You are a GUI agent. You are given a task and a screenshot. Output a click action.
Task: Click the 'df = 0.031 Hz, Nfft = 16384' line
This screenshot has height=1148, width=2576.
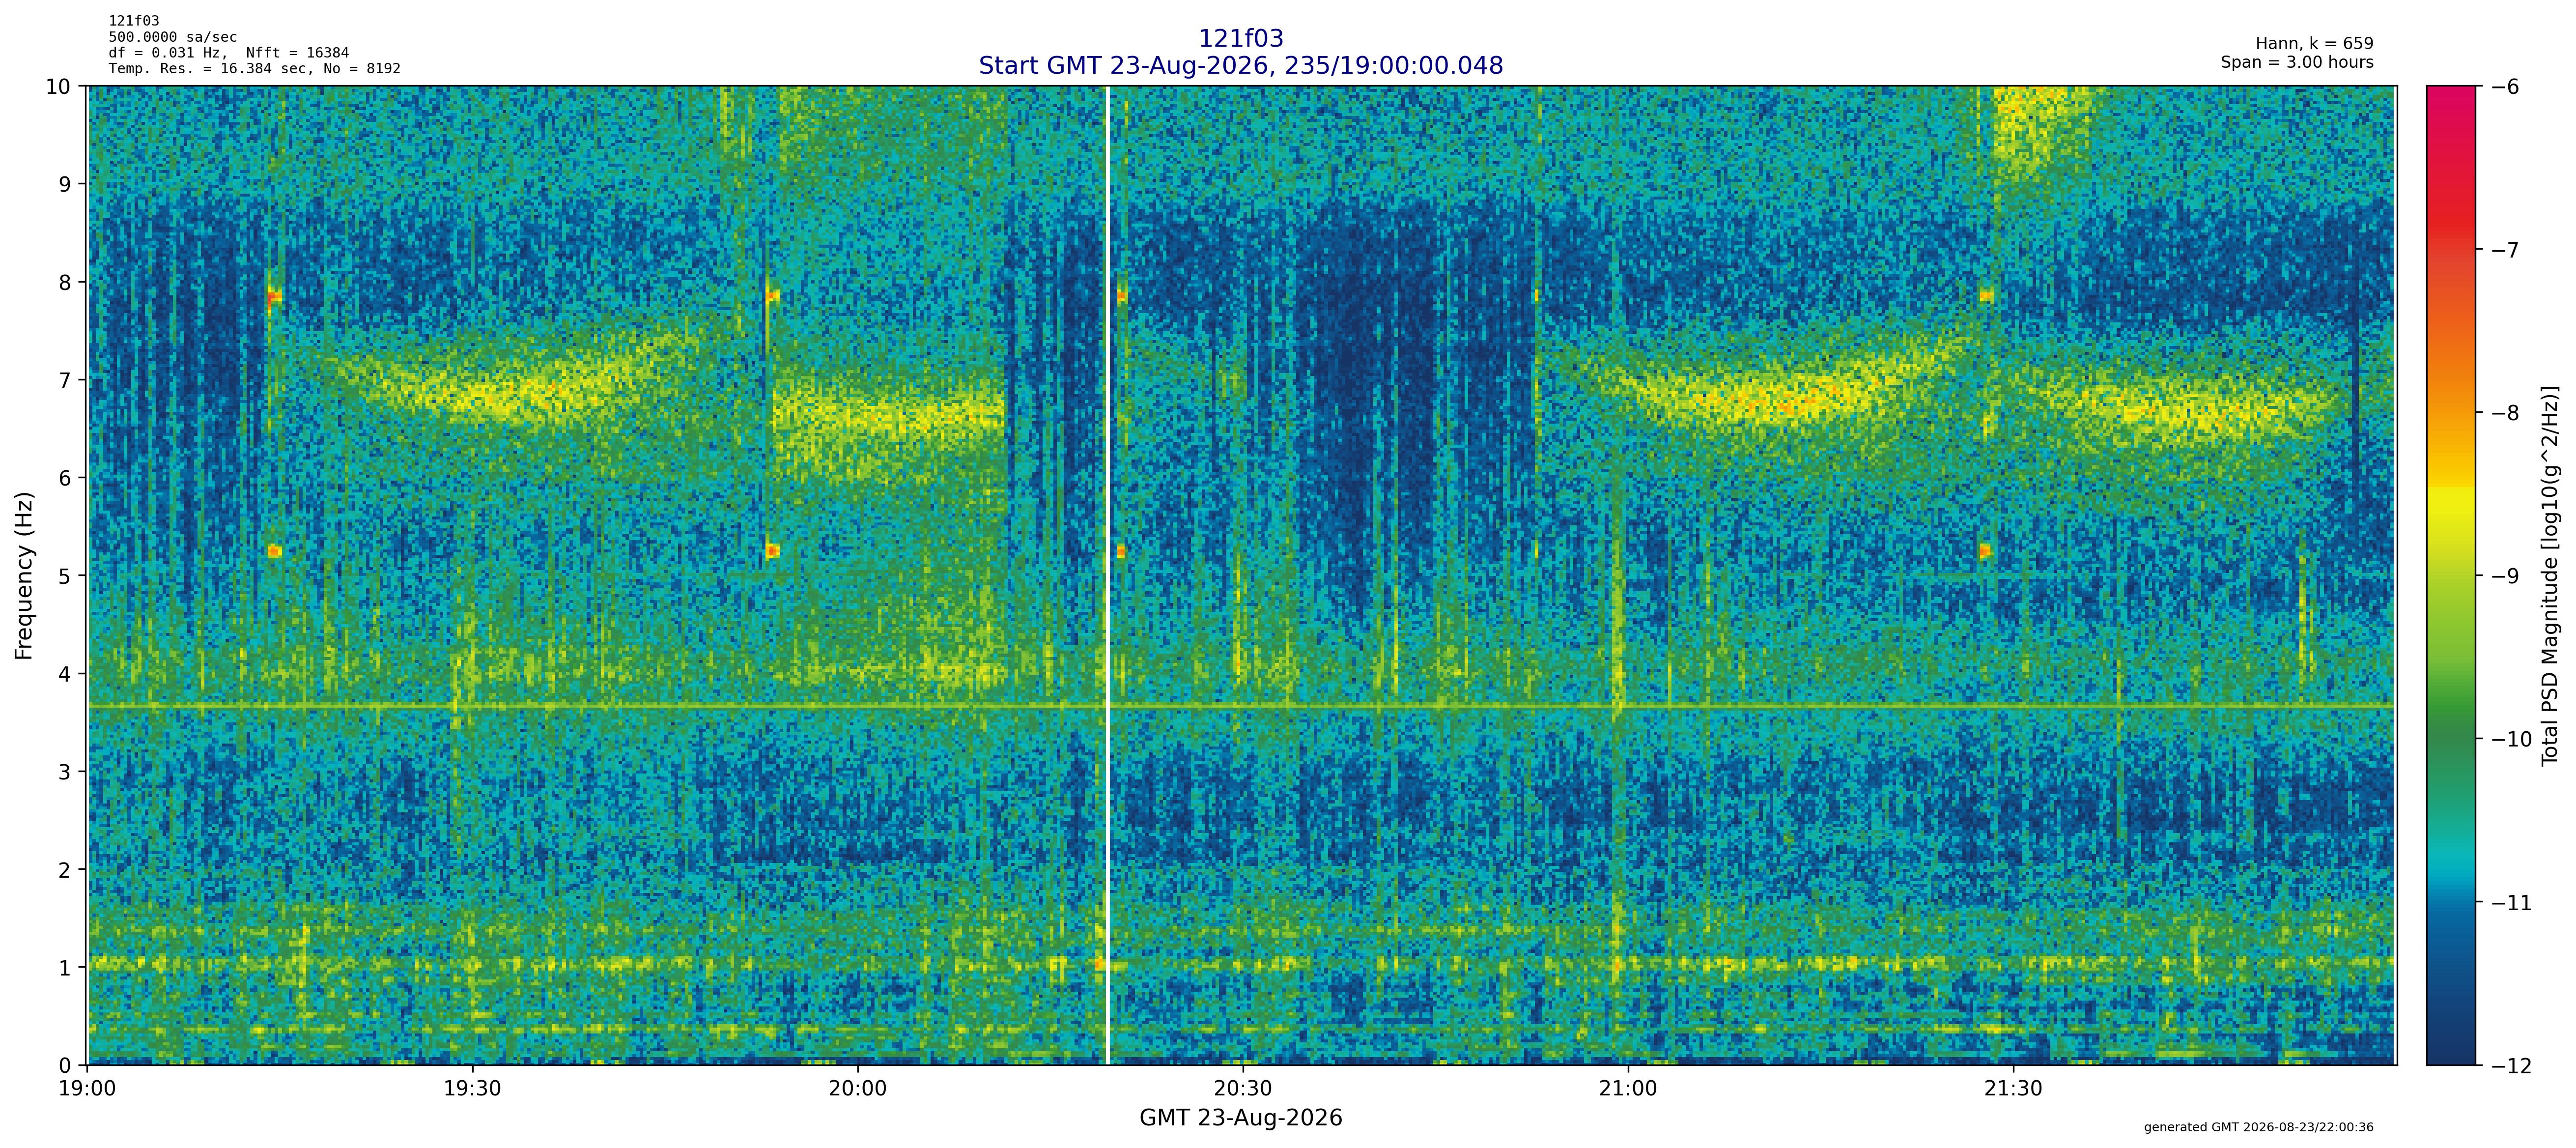pos(229,53)
